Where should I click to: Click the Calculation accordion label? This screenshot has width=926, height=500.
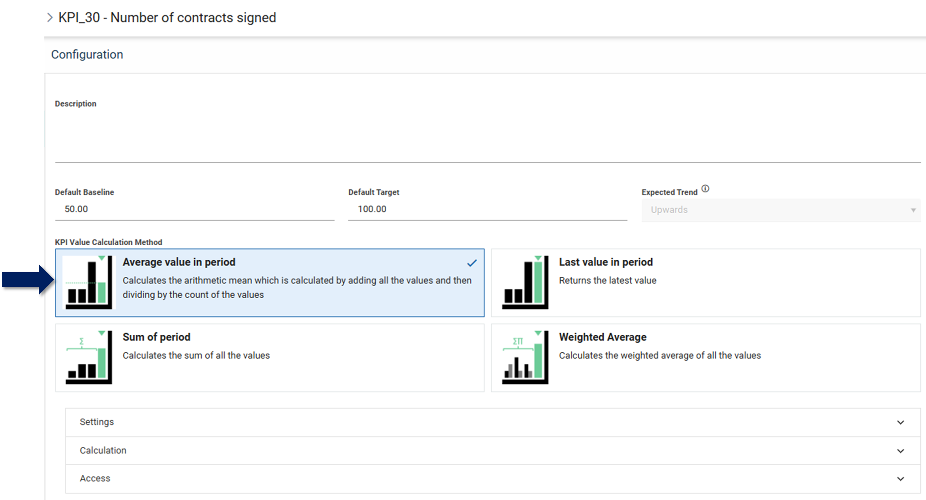tap(103, 451)
